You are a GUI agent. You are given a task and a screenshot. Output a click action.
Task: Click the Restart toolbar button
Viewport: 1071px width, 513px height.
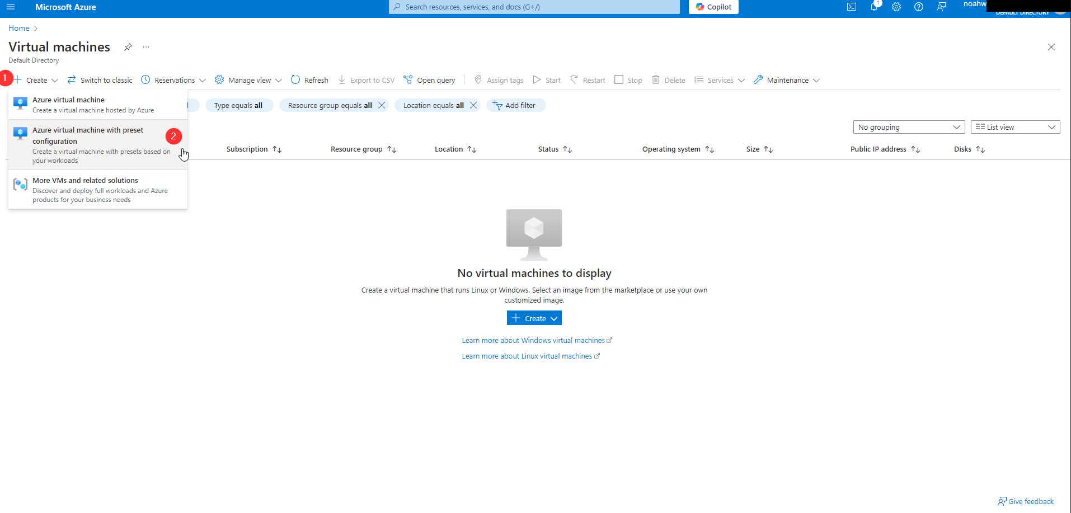click(588, 80)
